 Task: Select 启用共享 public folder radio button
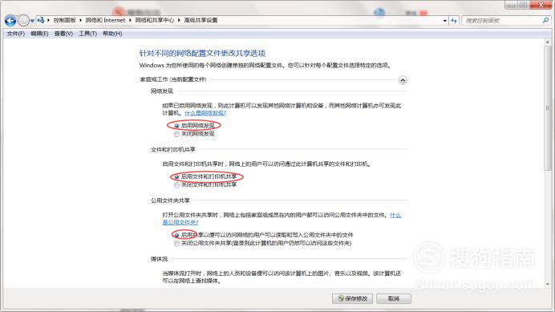pos(176,235)
